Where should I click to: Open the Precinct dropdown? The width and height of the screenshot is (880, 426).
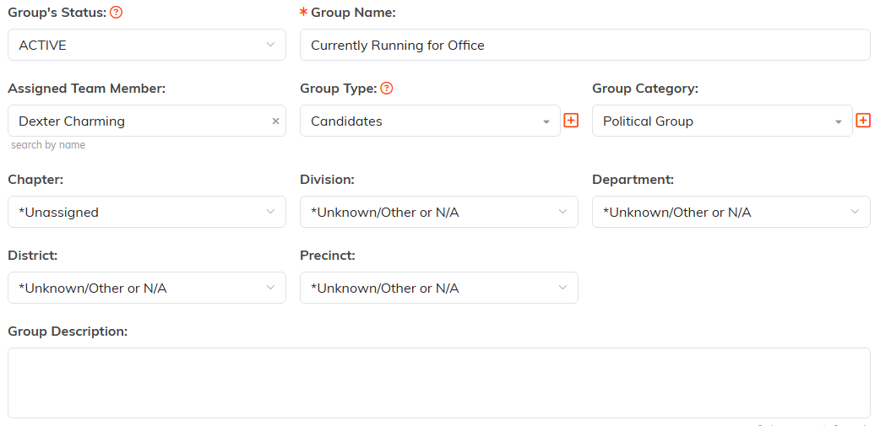[x=439, y=288]
